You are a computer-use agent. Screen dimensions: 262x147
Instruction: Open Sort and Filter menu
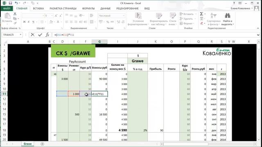click(x=214, y=19)
